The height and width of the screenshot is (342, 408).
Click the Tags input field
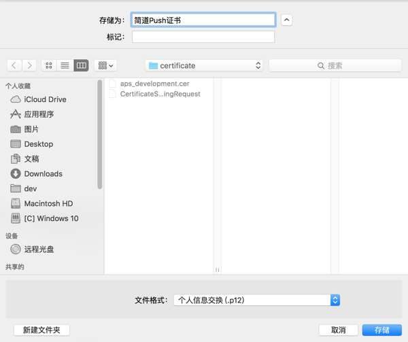click(203, 37)
